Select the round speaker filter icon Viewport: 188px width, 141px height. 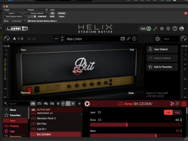tap(58, 103)
